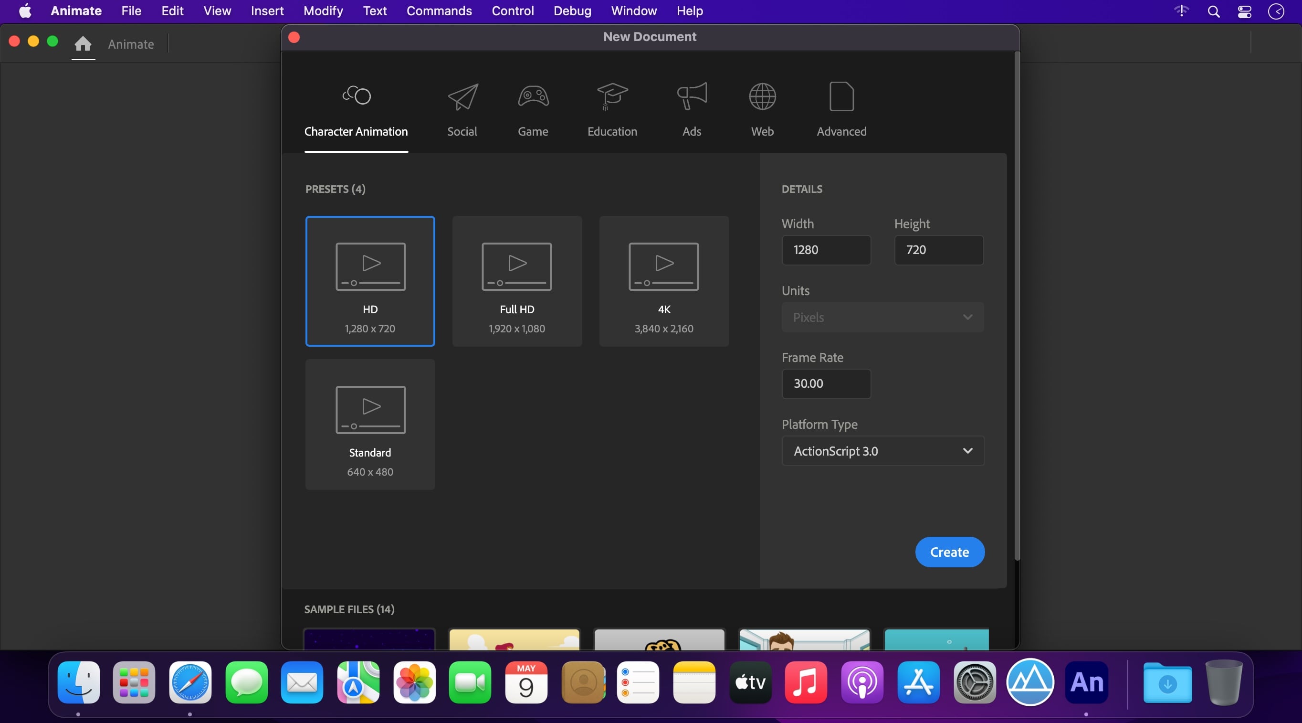Image resolution: width=1302 pixels, height=723 pixels.
Task: Switch to the Web globe category
Action: [x=762, y=97]
